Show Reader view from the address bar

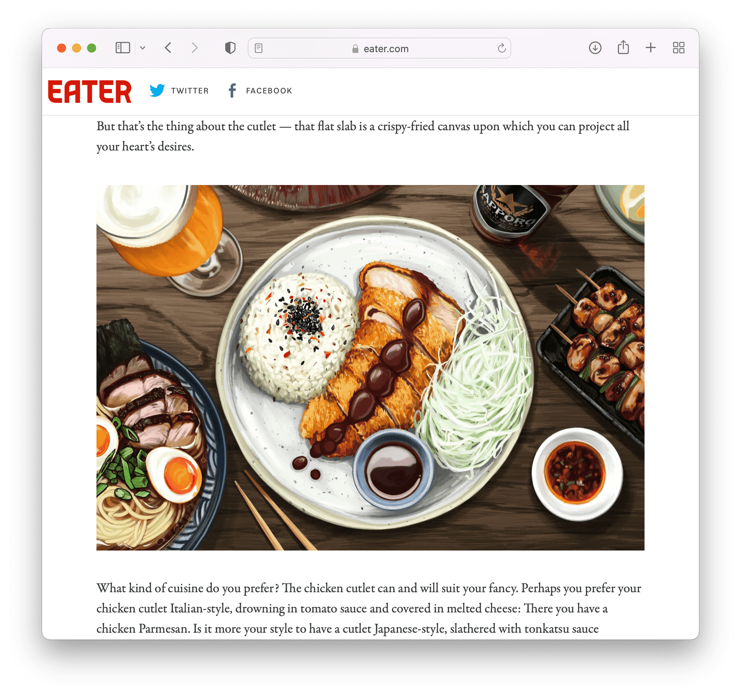(259, 48)
